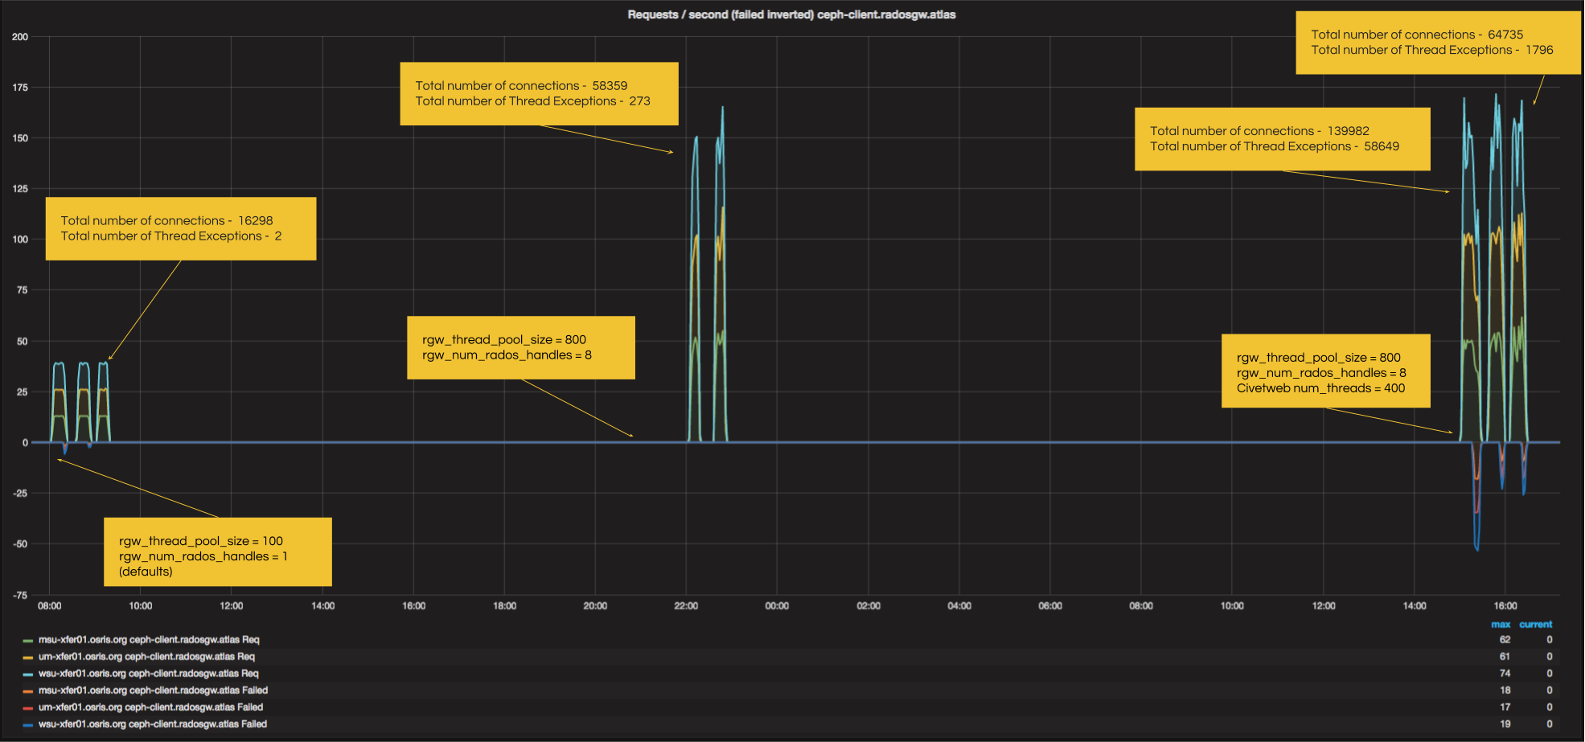Toggle wsu-xfer01 Req series in legend
This screenshot has height=742, width=1585.
click(x=149, y=674)
